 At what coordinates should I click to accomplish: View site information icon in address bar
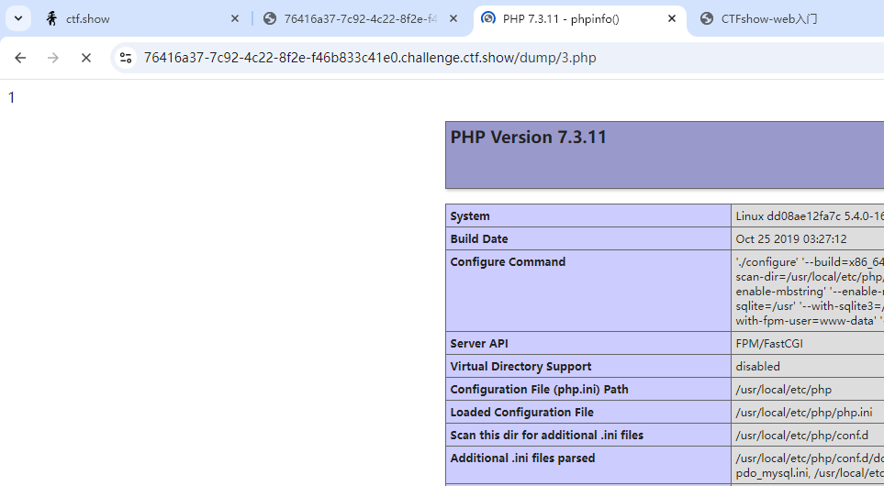point(127,58)
